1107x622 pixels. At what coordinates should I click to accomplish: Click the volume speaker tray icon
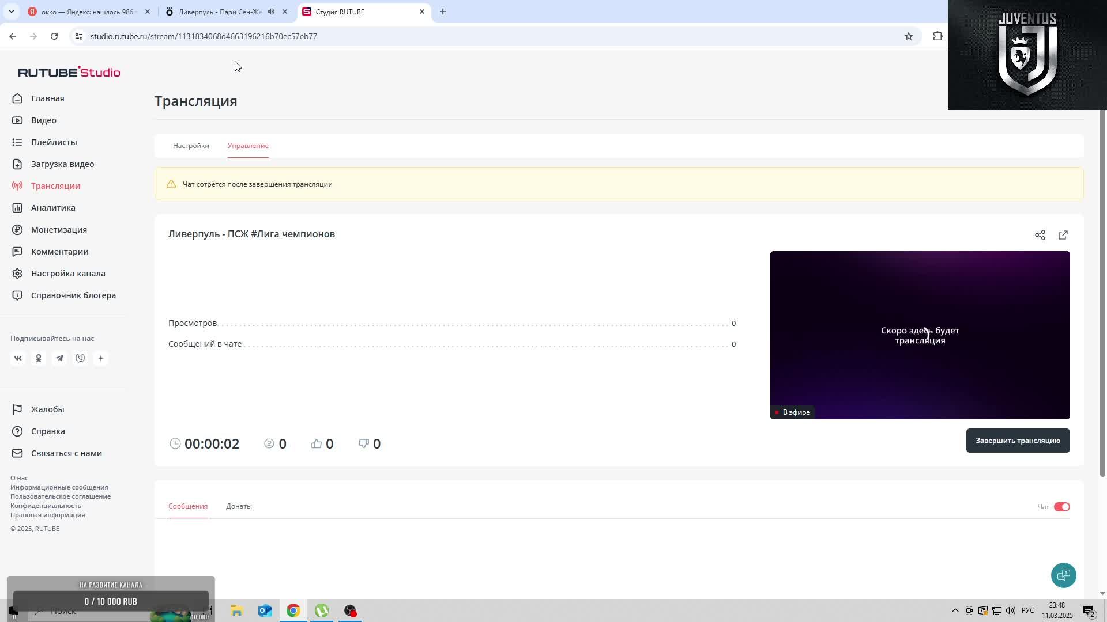pos(1010,610)
